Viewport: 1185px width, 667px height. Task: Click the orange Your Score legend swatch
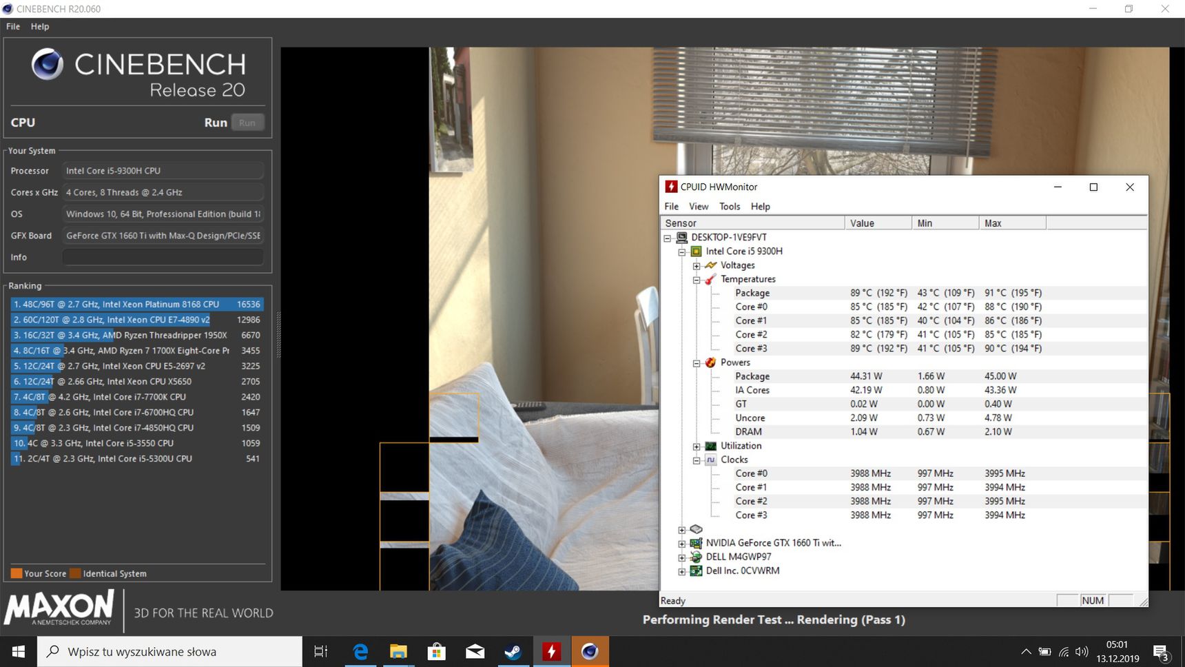click(17, 573)
